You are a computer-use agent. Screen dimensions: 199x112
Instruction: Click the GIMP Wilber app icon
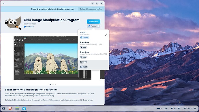point(13,23)
